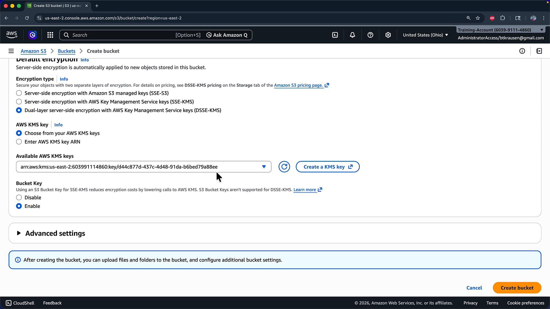Click the Amazon Q hexagon shortcut icon
Viewport: 550px width, 309px height.
coord(32,35)
